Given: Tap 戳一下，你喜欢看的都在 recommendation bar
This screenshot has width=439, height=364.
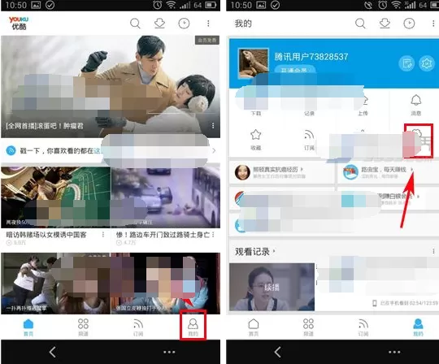Looking at the screenshot, I should 111,151.
